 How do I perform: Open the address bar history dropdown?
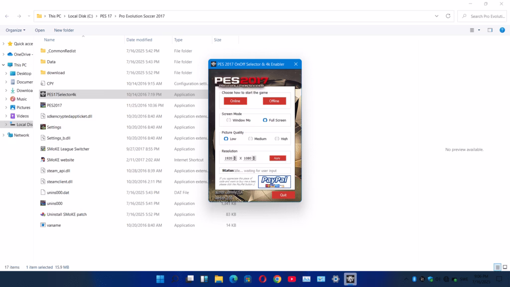click(436, 16)
